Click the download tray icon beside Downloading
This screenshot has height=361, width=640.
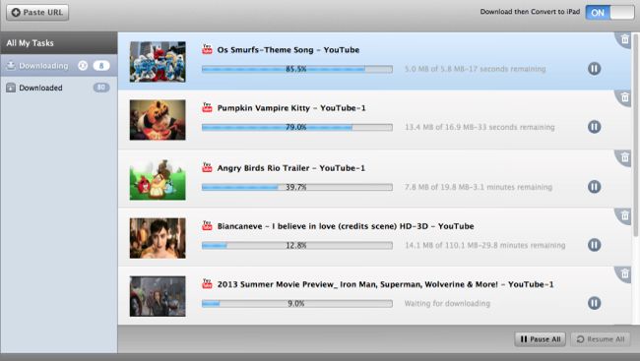(x=11, y=65)
